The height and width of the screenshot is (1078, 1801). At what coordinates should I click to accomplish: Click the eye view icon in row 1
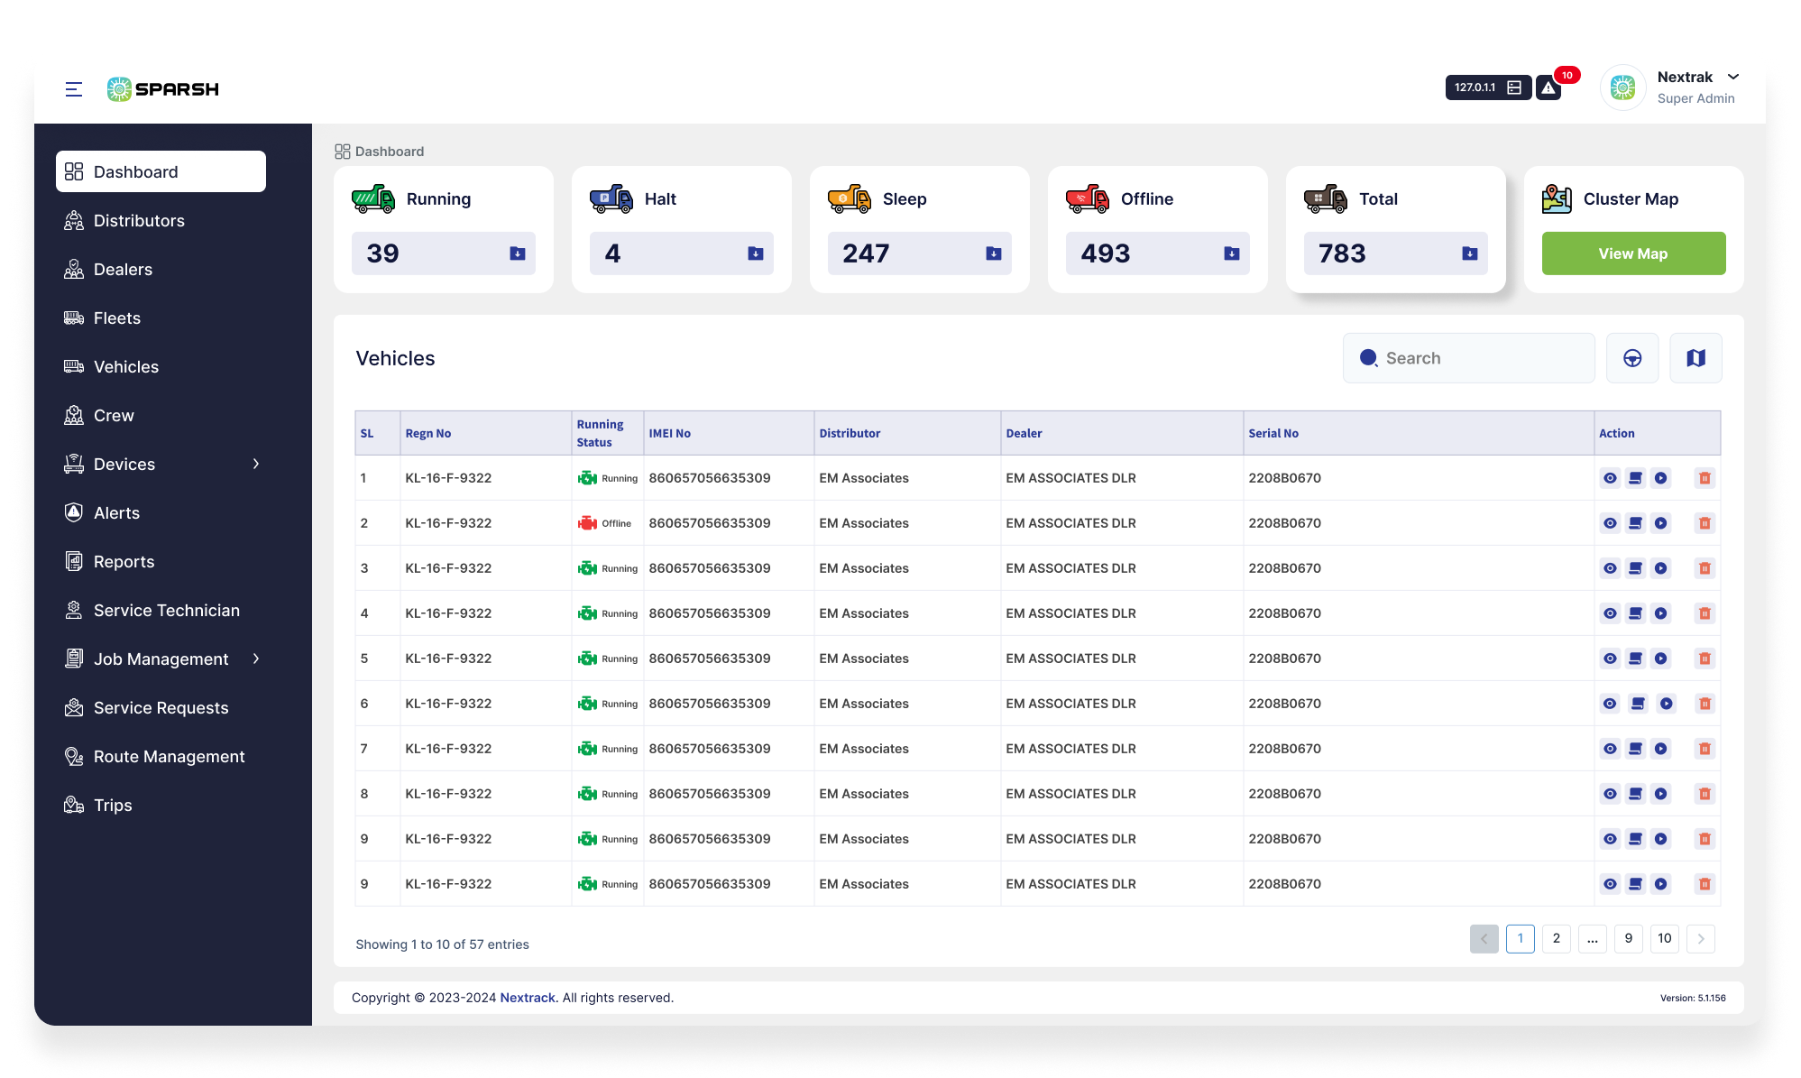pos(1610,478)
